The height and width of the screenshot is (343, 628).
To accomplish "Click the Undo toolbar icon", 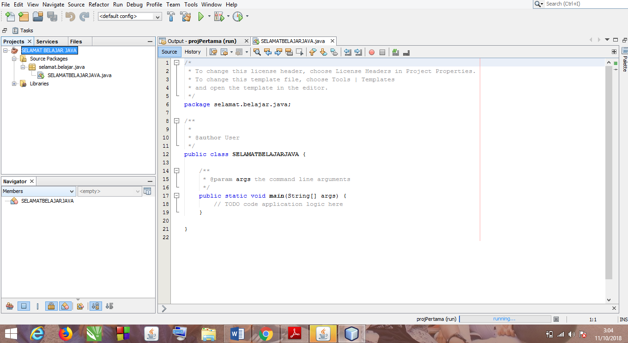I will pos(69,17).
